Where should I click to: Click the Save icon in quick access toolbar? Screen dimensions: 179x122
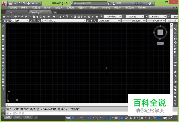pyautogui.click(x=19, y=3)
